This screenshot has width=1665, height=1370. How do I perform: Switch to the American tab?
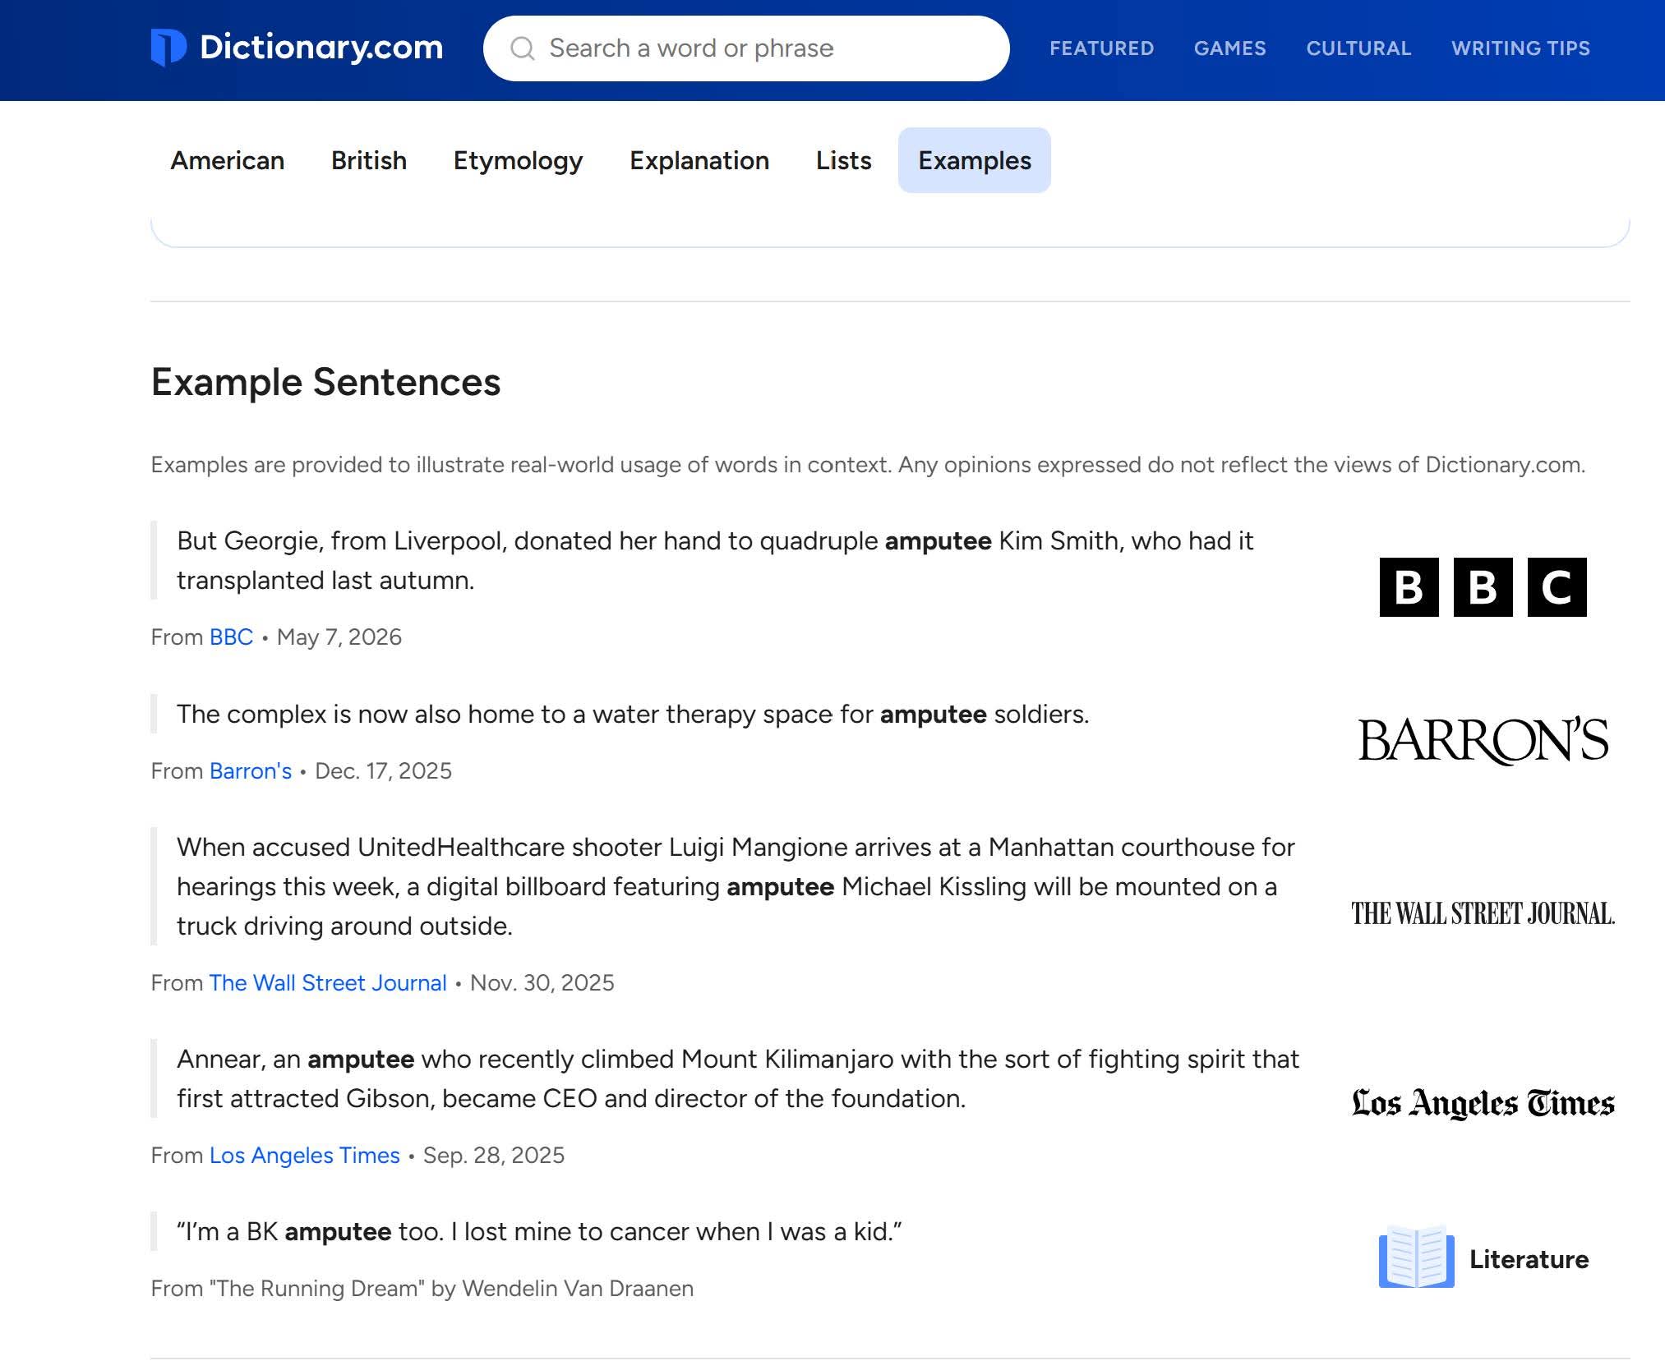(x=228, y=160)
